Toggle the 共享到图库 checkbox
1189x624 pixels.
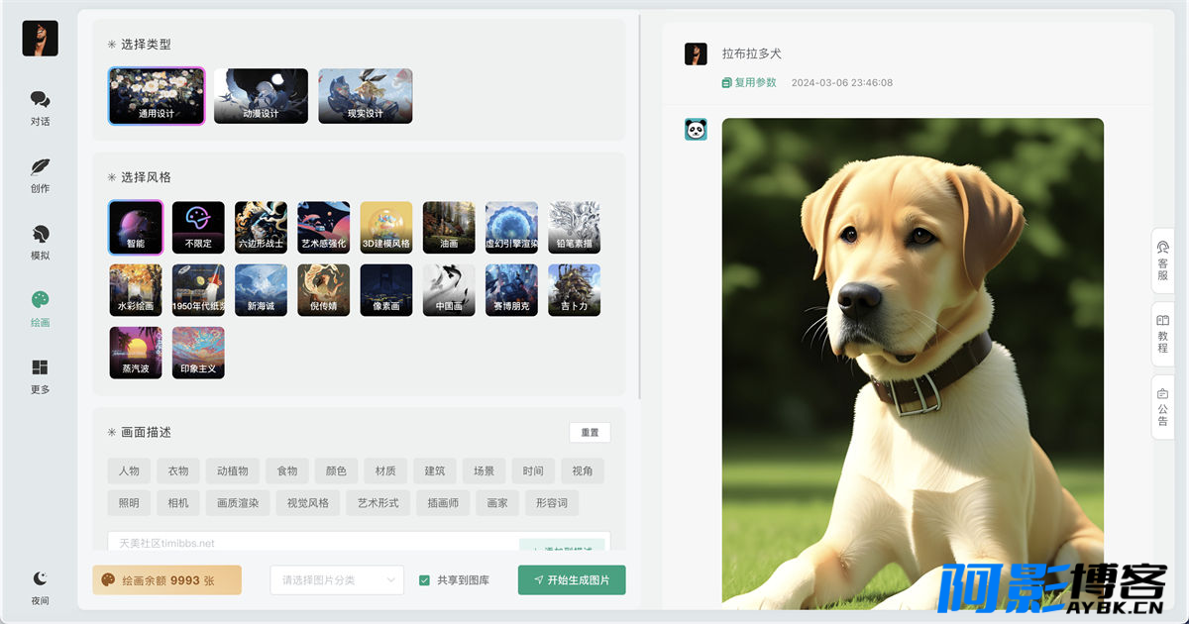click(424, 579)
